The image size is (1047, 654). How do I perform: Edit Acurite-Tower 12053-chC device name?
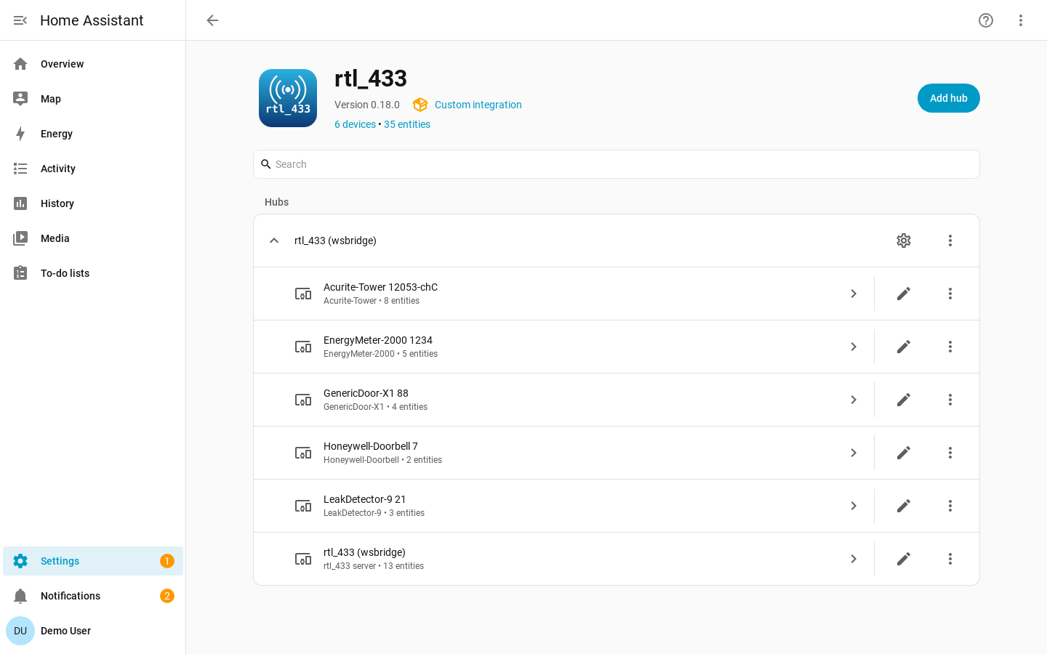pos(904,294)
